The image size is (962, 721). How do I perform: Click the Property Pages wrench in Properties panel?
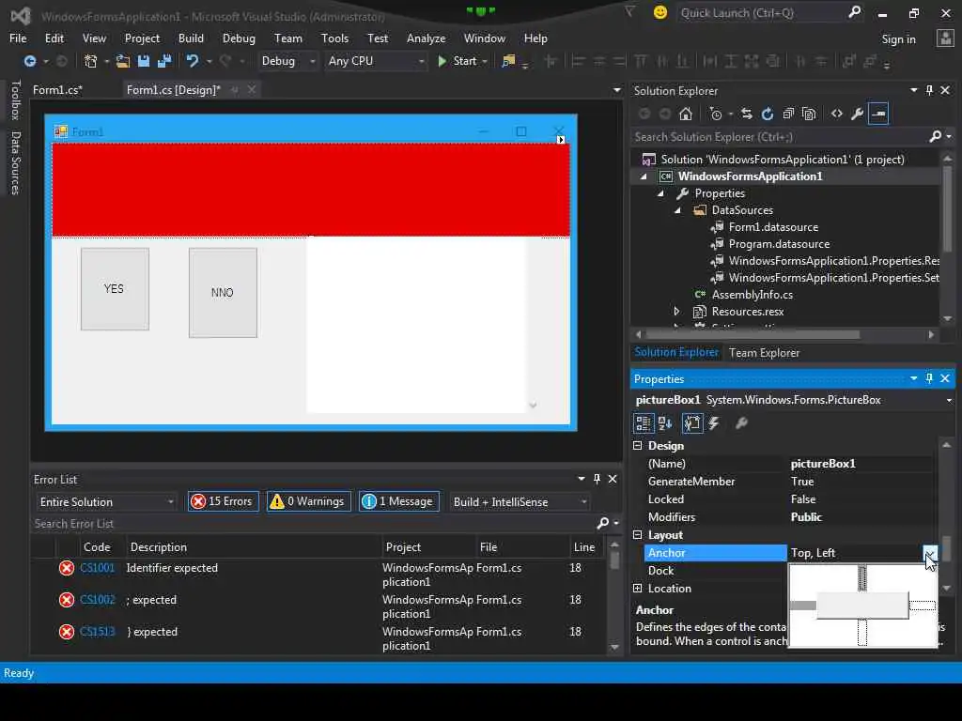tap(742, 423)
